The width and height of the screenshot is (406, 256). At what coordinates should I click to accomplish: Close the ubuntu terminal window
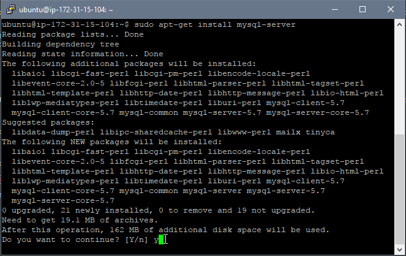click(x=391, y=10)
